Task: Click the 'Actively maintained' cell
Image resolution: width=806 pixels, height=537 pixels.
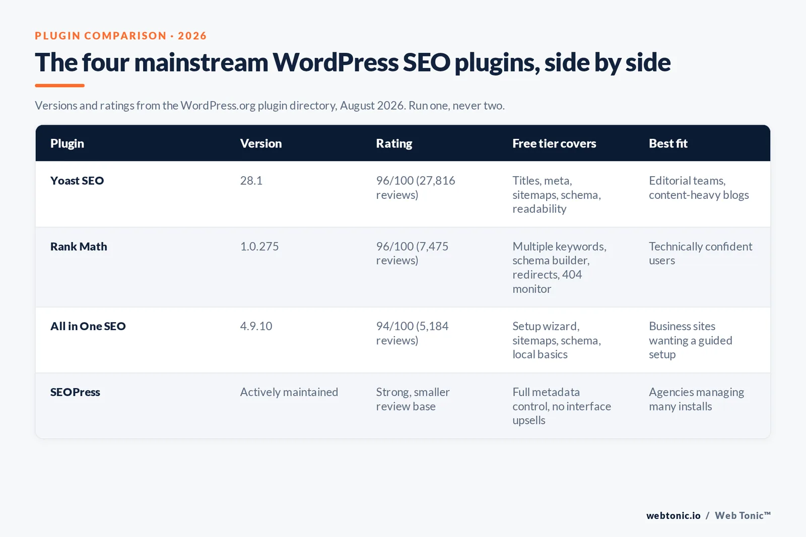Action: point(289,392)
